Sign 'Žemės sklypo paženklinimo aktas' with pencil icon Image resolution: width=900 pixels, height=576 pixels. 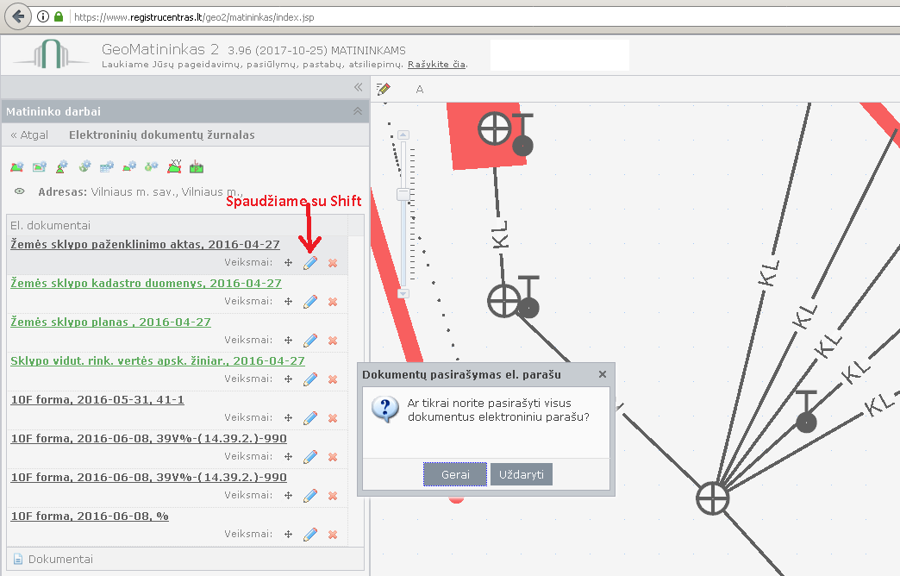[x=310, y=263]
